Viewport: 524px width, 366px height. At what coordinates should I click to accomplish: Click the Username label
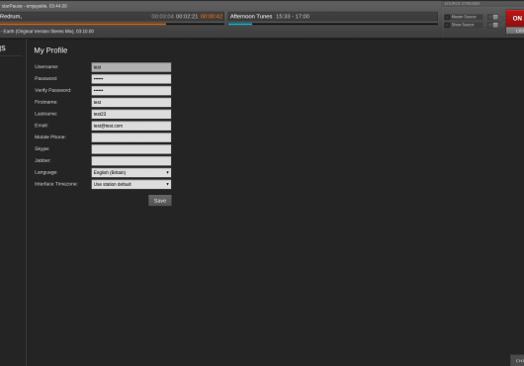[46, 67]
